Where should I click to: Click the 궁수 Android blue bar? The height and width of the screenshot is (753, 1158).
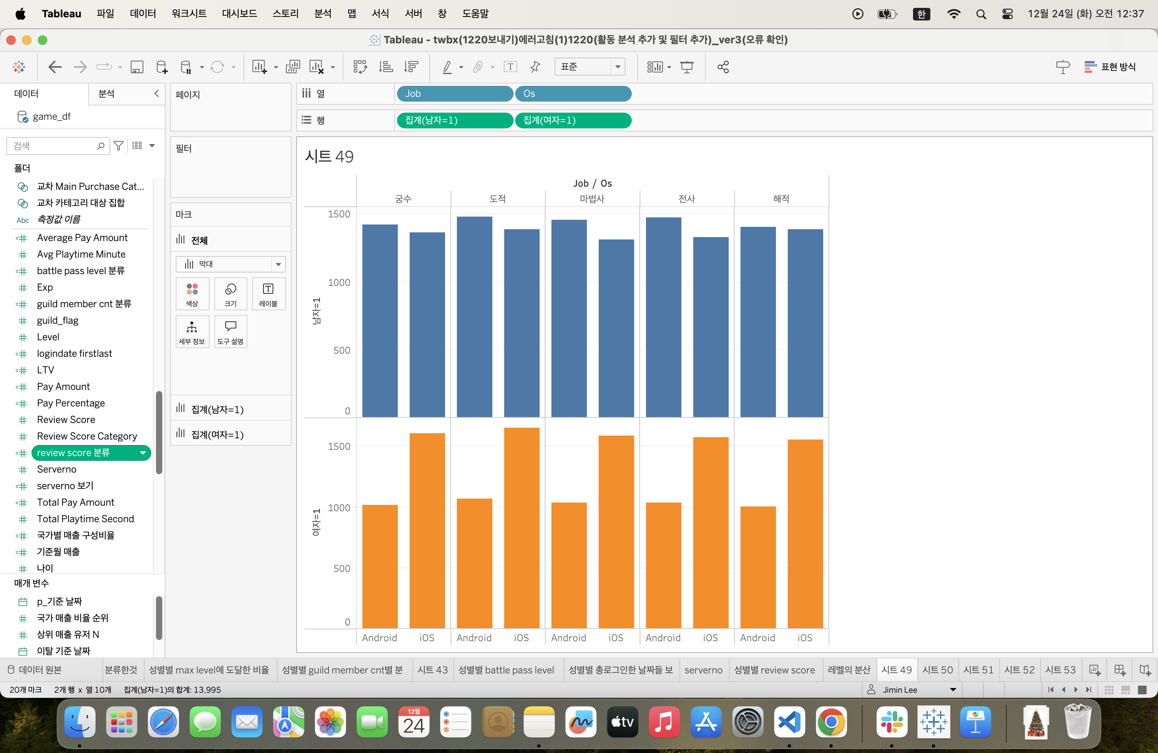point(380,321)
